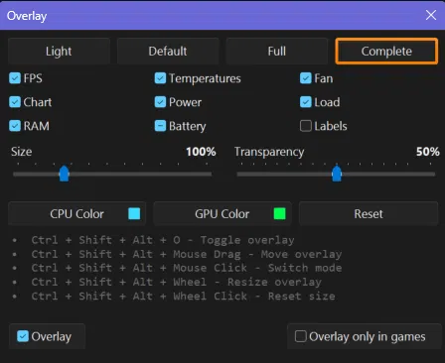The image size is (445, 363).
Task: Disable the Fan checkbox
Action: (306, 78)
